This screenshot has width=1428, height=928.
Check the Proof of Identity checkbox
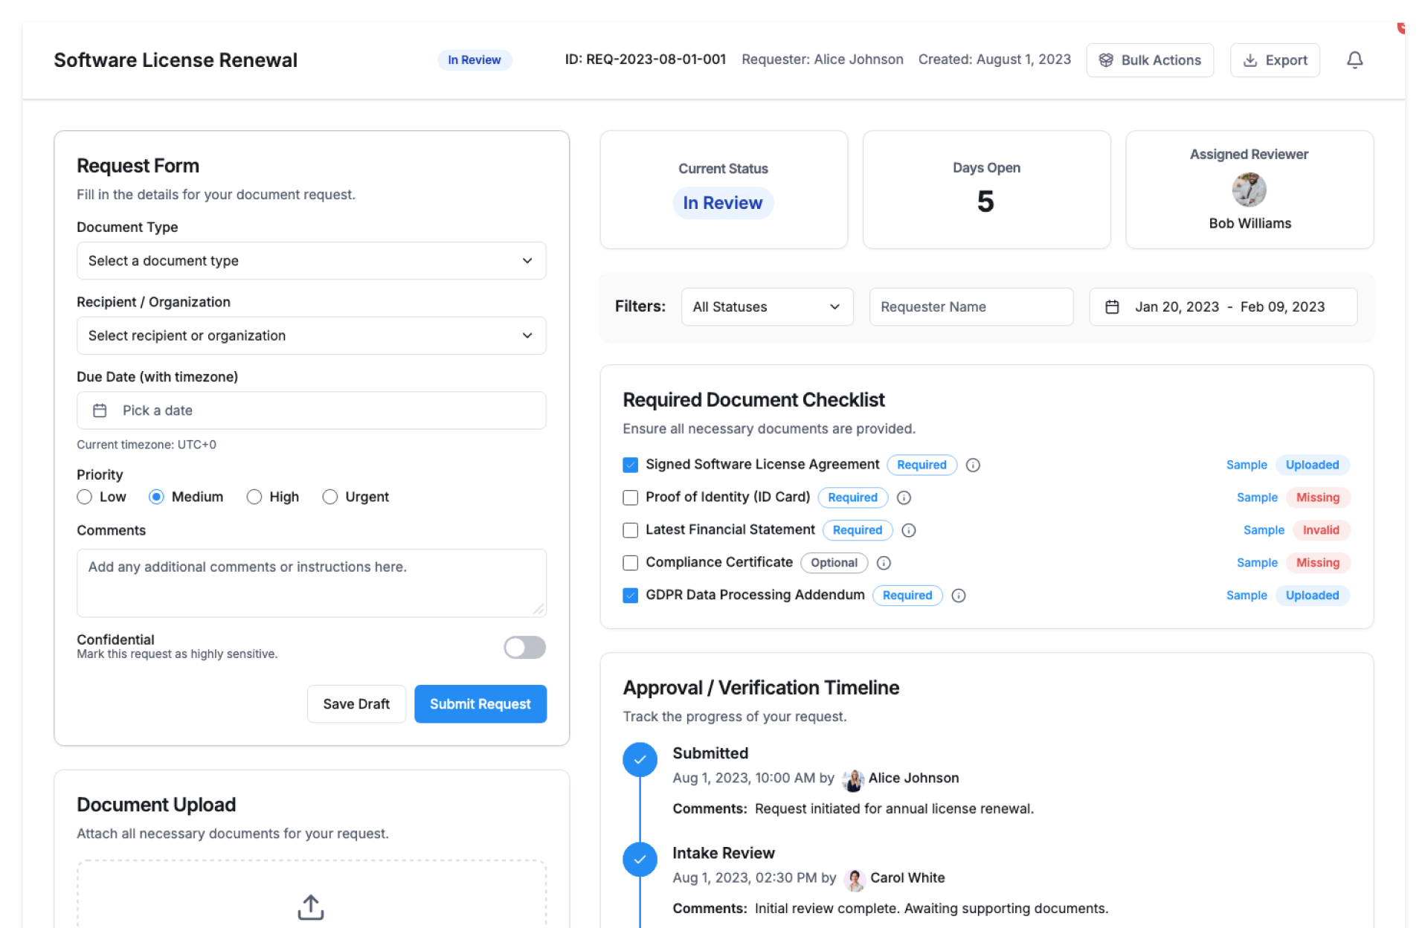(x=631, y=497)
